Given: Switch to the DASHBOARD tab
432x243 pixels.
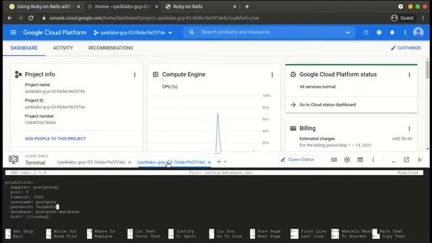Looking at the screenshot, I should point(24,48).
